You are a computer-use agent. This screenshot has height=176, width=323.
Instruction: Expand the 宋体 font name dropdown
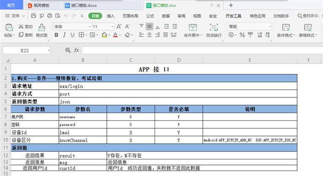click(x=90, y=27)
